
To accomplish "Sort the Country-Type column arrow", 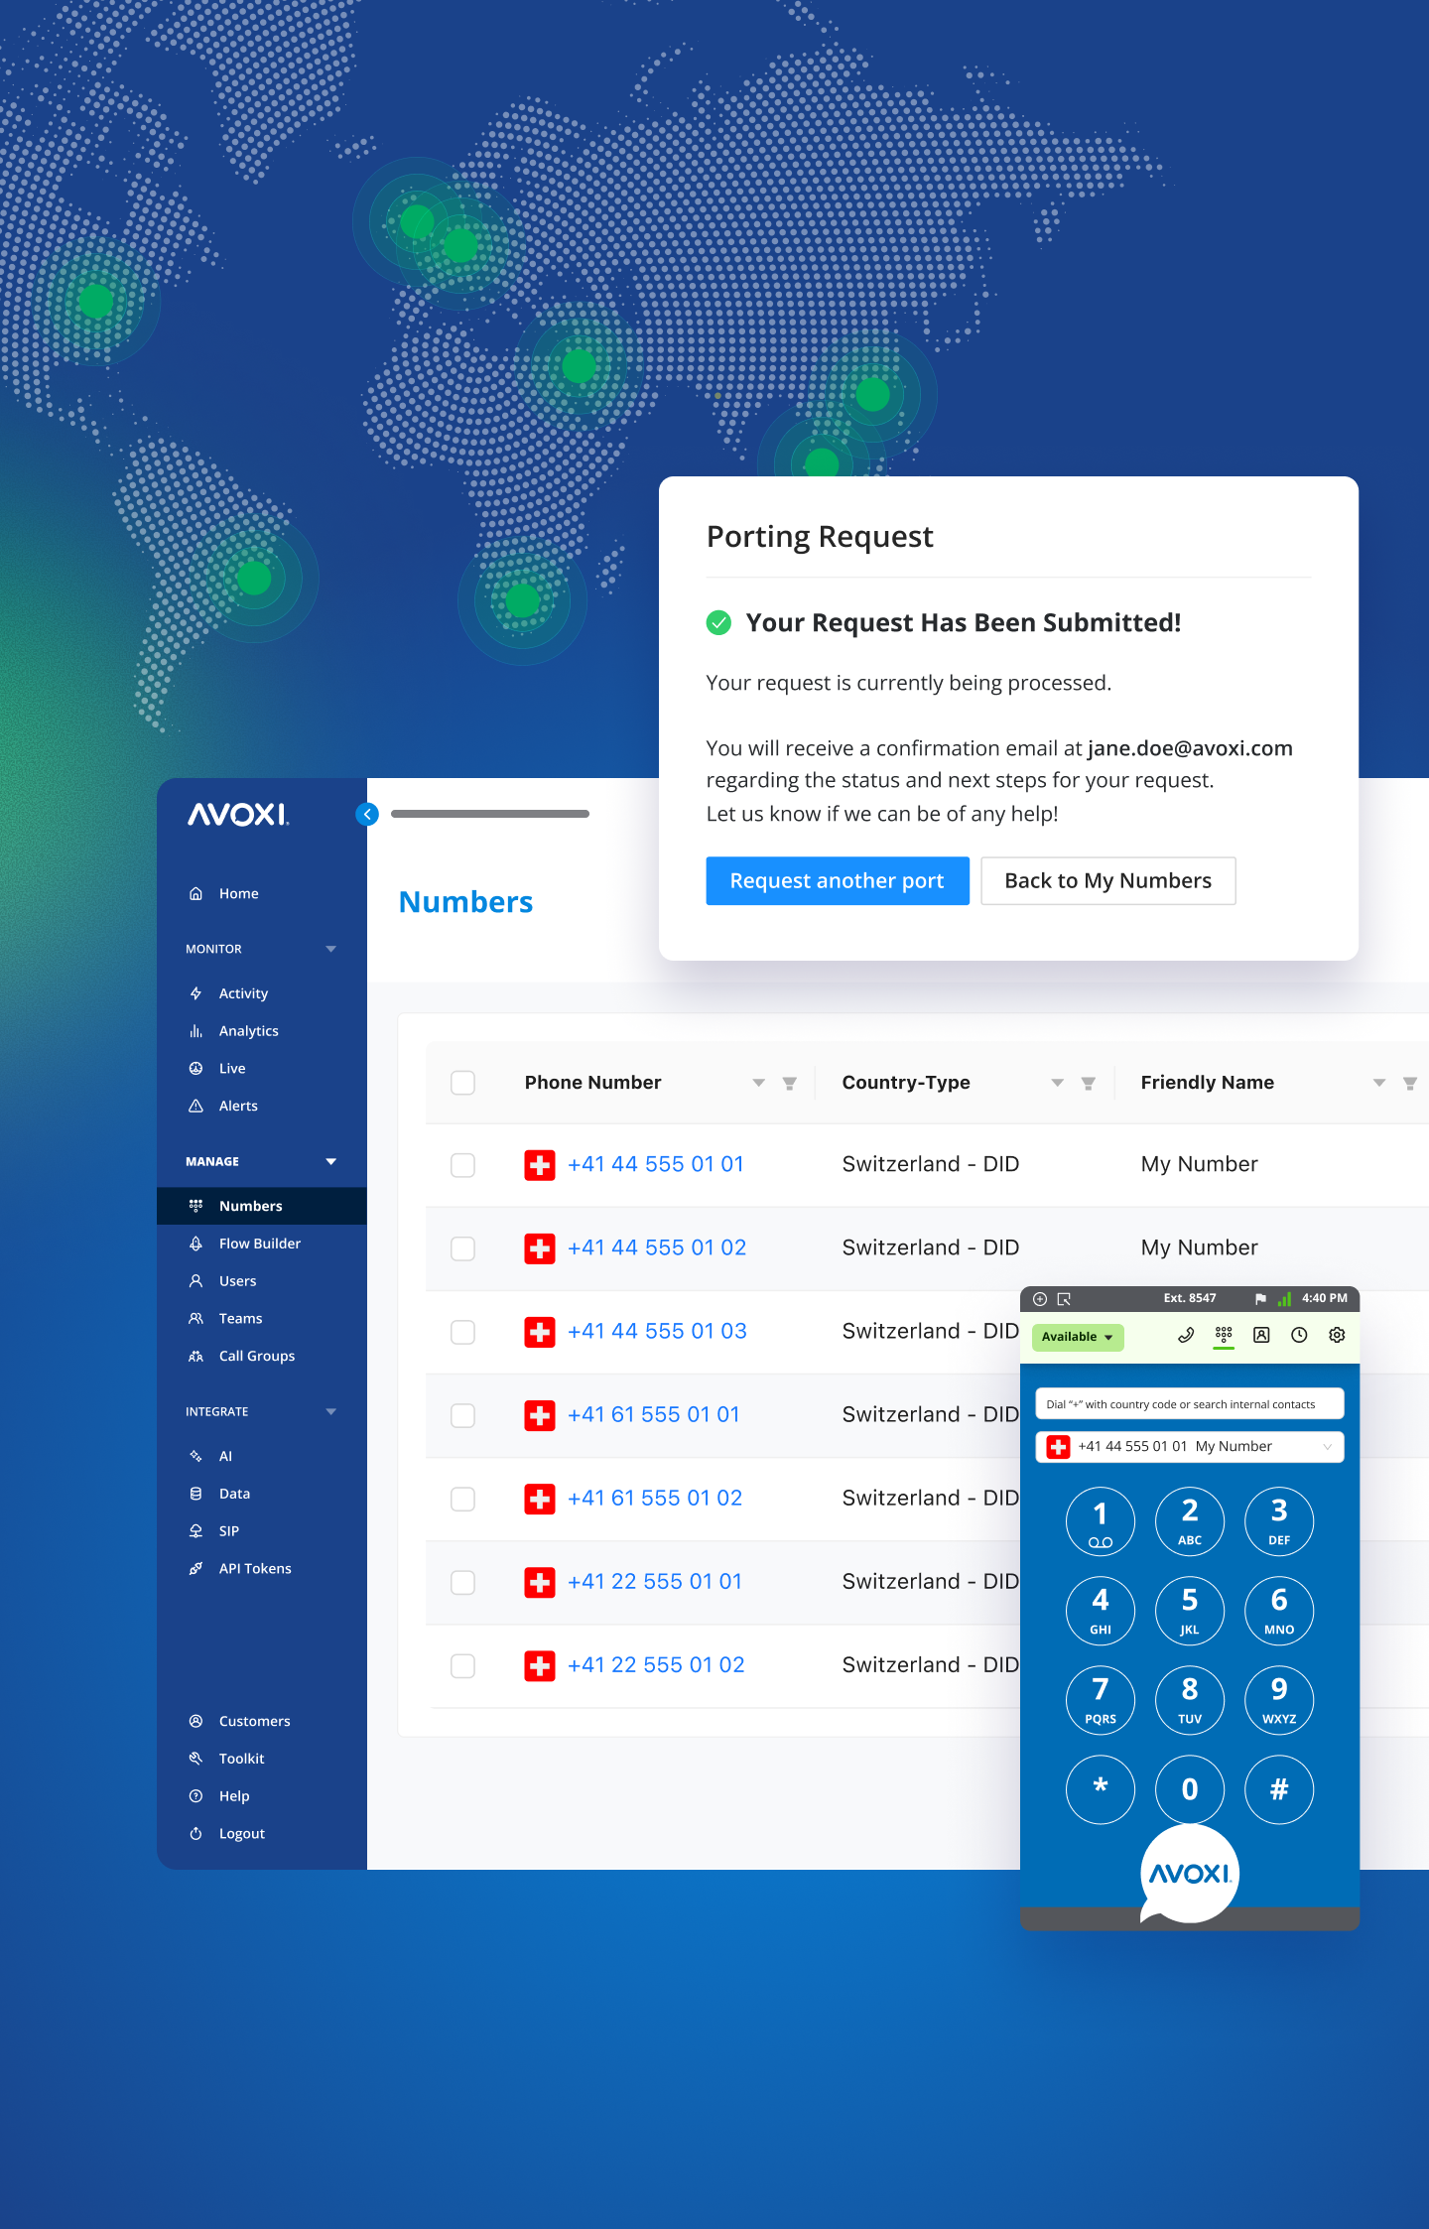I will coord(1058,1084).
